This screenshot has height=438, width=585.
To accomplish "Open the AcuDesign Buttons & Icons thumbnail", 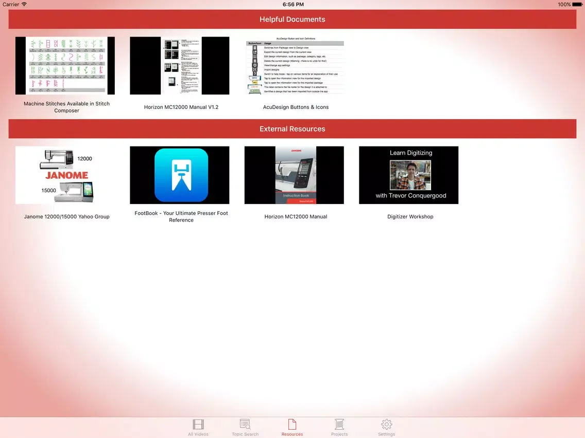I will (x=295, y=66).
